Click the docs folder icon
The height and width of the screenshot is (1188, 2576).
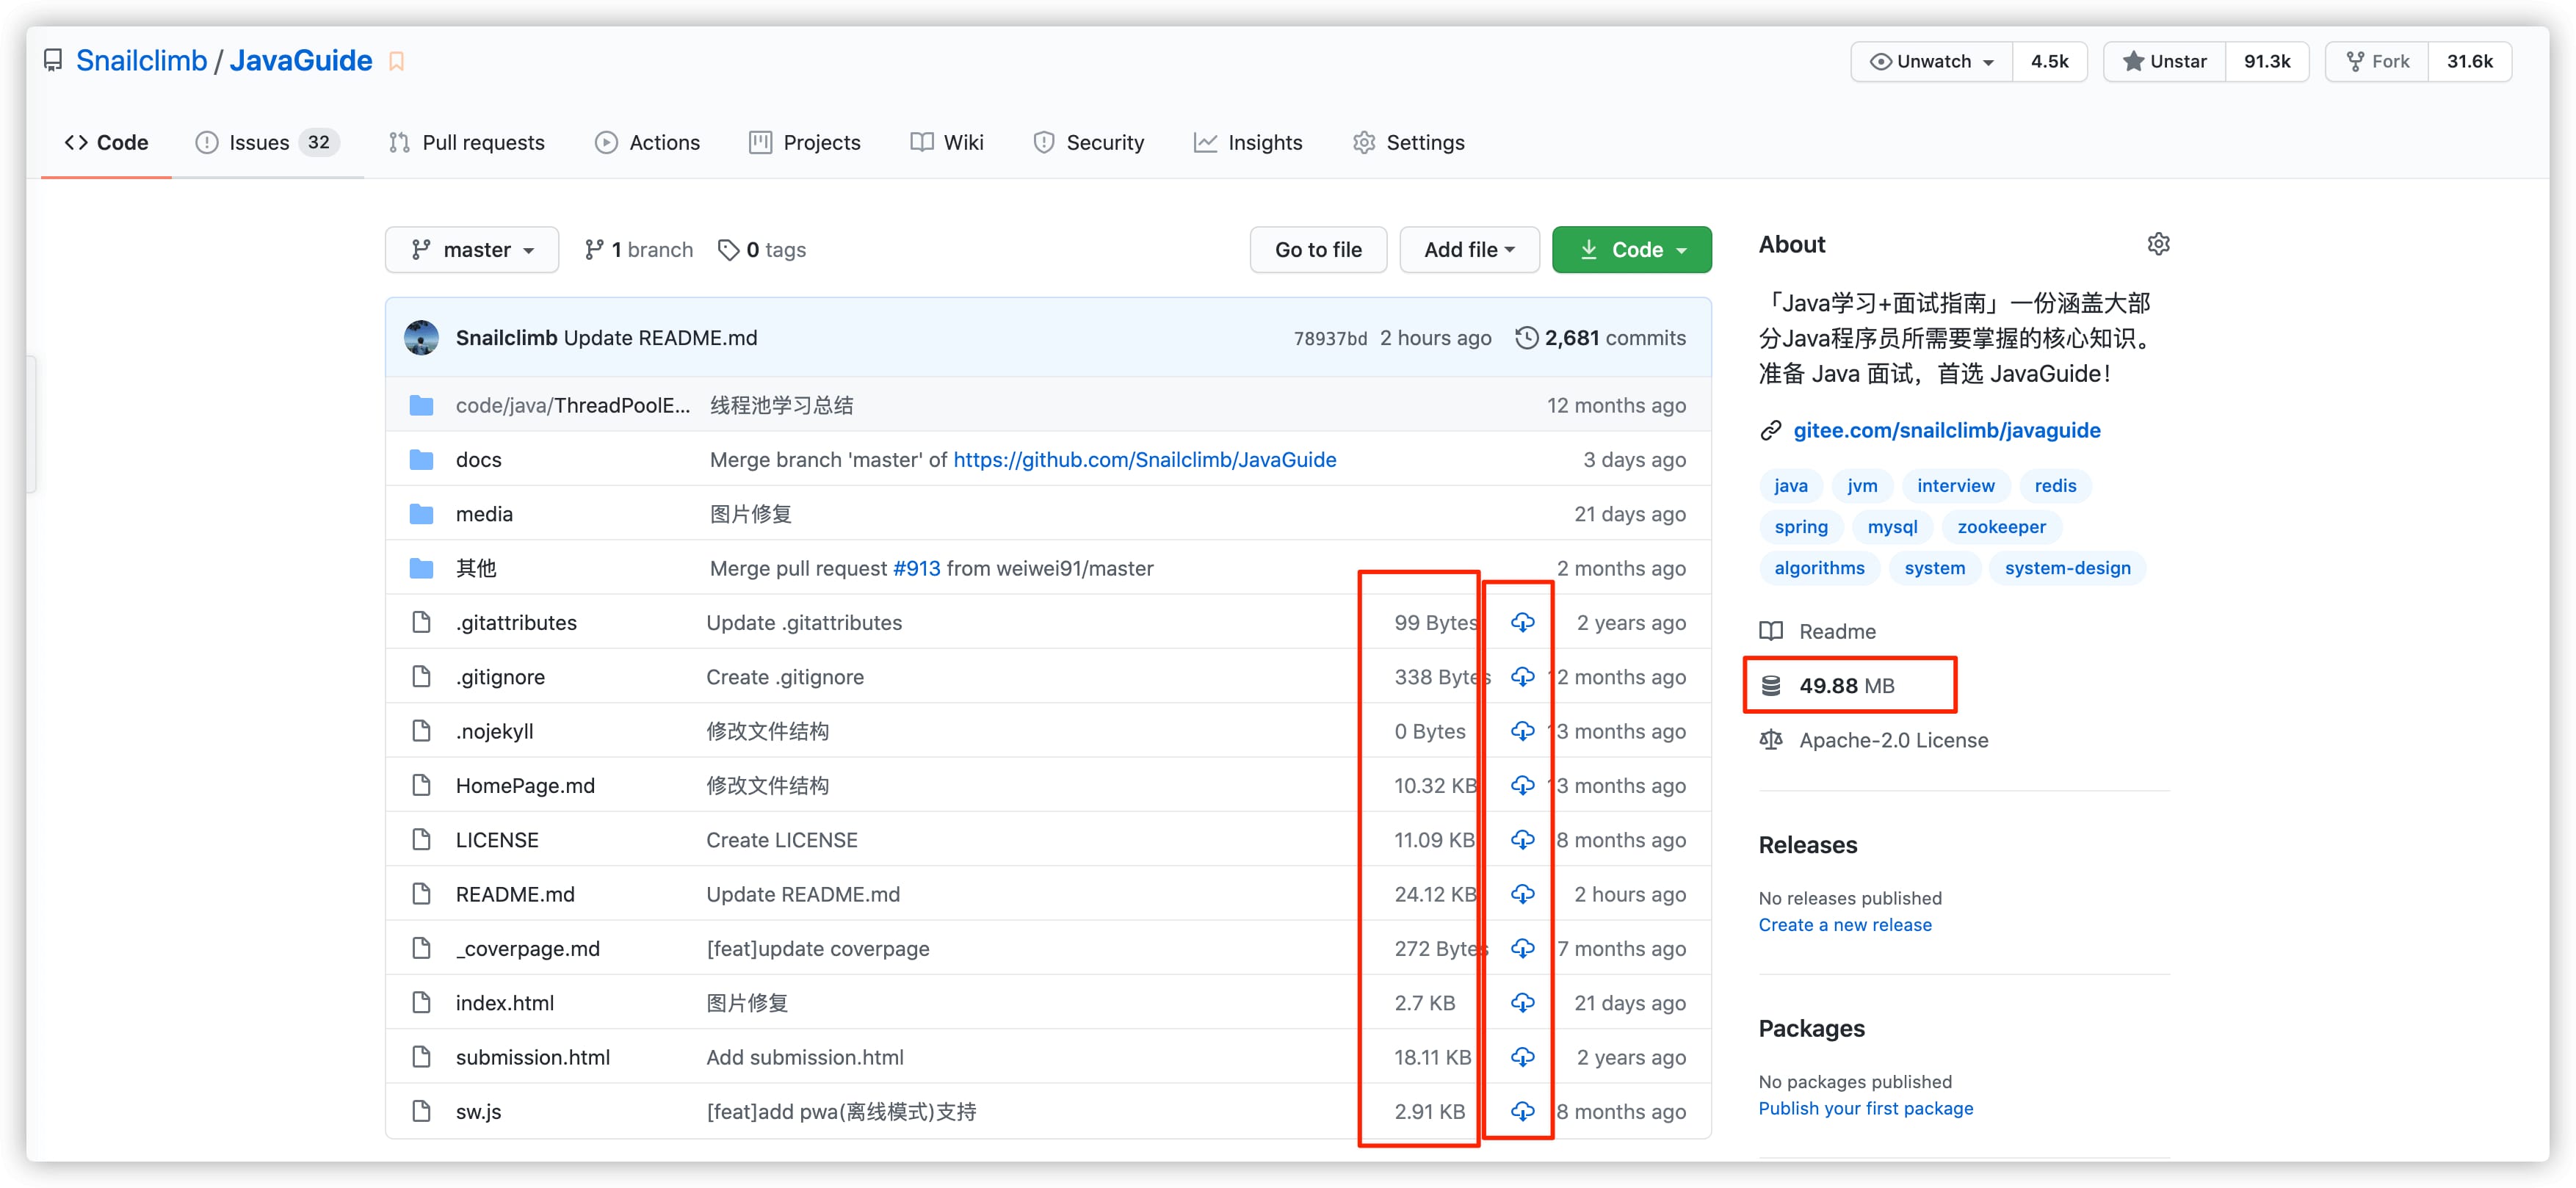(421, 460)
